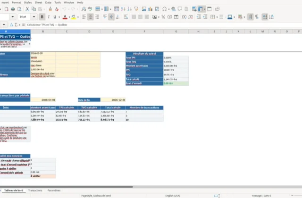The height and width of the screenshot is (198, 302).
Task: Open the Data menu
Action: (x=48, y=2)
